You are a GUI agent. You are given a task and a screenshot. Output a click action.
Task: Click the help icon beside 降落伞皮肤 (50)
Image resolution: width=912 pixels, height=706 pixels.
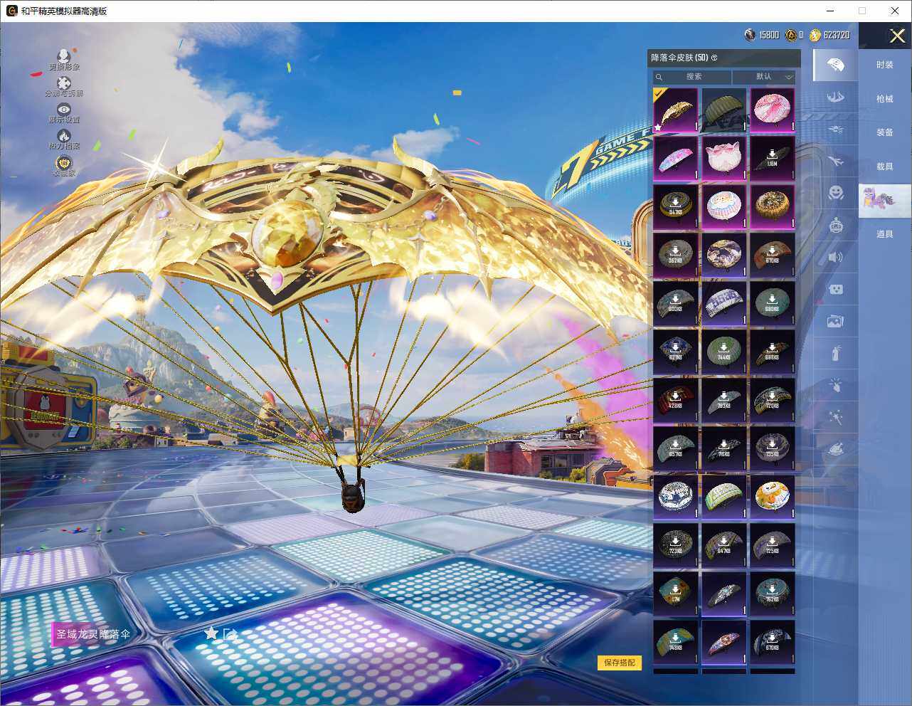tap(714, 58)
